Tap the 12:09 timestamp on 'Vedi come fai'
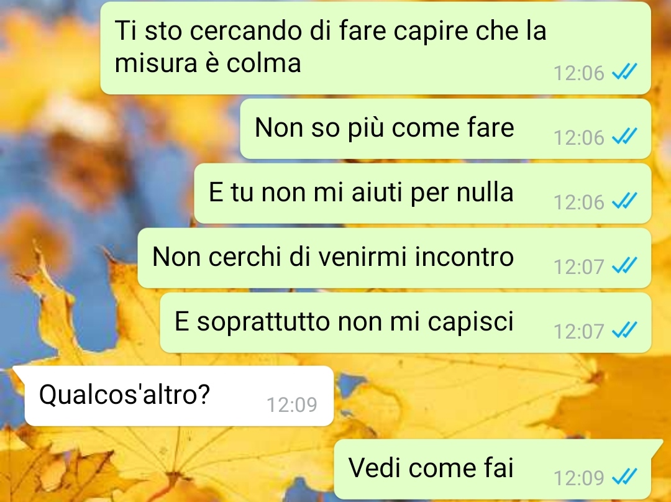The height and width of the screenshot is (502, 671). point(578,478)
